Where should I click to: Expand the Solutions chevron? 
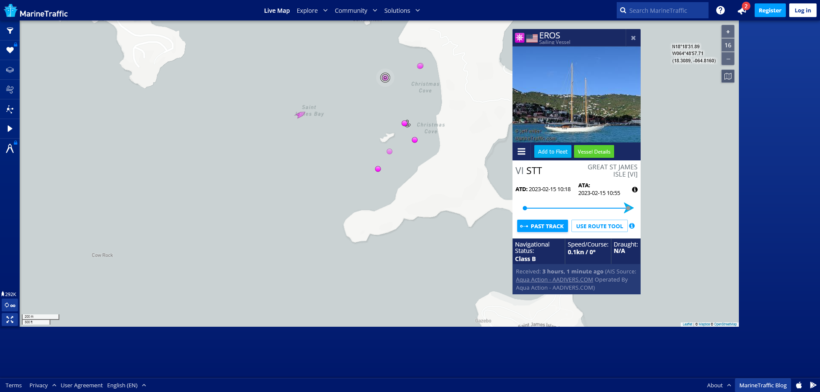(418, 11)
